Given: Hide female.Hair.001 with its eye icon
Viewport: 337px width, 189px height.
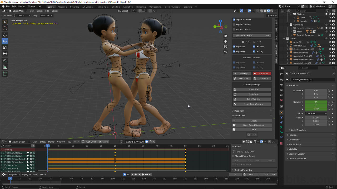Looking at the screenshot, I should click(x=330, y=52).
